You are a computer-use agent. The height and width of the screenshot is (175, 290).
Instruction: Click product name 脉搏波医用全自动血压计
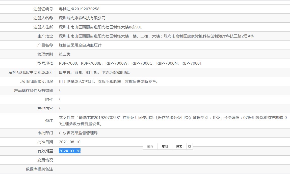tap(80, 45)
